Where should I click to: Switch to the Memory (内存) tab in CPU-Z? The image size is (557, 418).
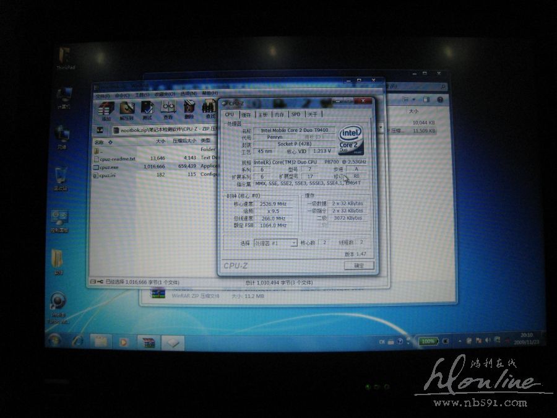[280, 115]
